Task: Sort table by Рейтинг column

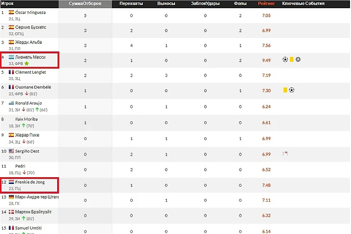Action: tap(266, 3)
